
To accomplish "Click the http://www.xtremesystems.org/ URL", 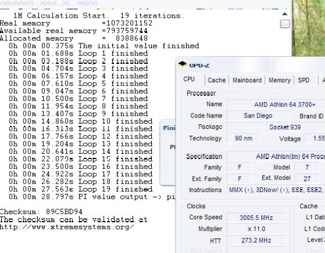I will pos(67,227).
